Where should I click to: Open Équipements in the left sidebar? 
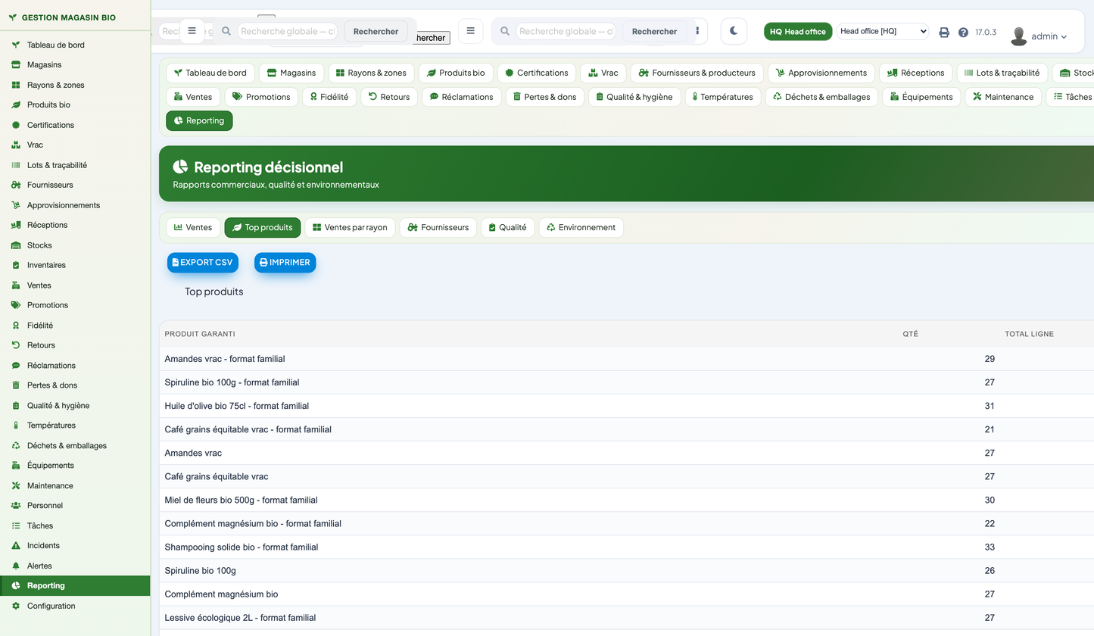pos(75,466)
